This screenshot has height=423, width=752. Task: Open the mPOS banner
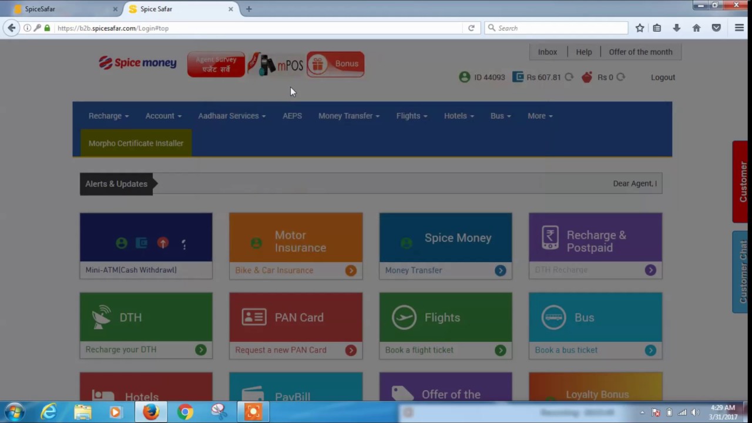pyautogui.click(x=276, y=65)
